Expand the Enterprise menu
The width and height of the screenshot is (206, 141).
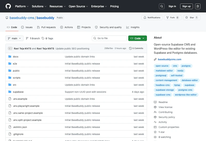(99, 6)
